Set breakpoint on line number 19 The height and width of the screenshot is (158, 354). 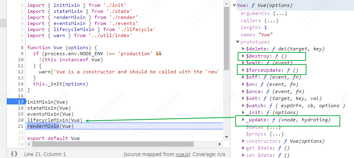pyautogui.click(x=21, y=114)
